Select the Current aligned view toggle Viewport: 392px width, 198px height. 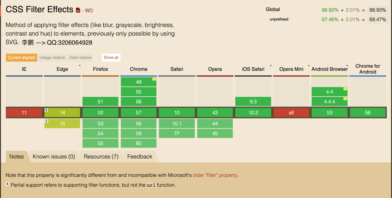click(x=21, y=57)
